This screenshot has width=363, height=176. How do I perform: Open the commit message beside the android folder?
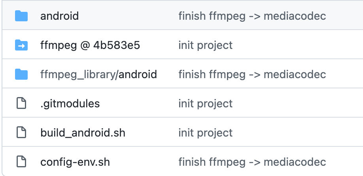[252, 16]
